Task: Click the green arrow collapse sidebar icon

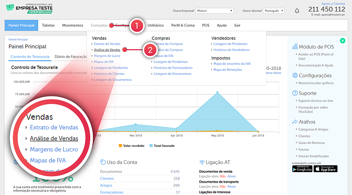Action: point(342,40)
